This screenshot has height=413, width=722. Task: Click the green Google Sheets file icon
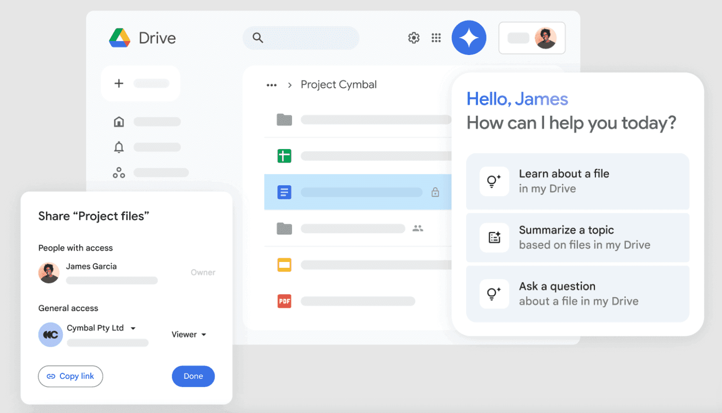coord(284,156)
